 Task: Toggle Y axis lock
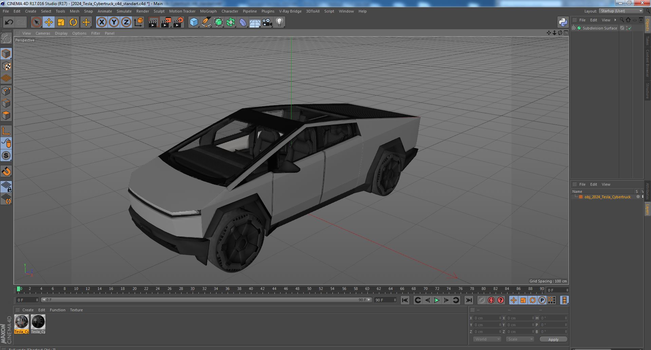[114, 22]
